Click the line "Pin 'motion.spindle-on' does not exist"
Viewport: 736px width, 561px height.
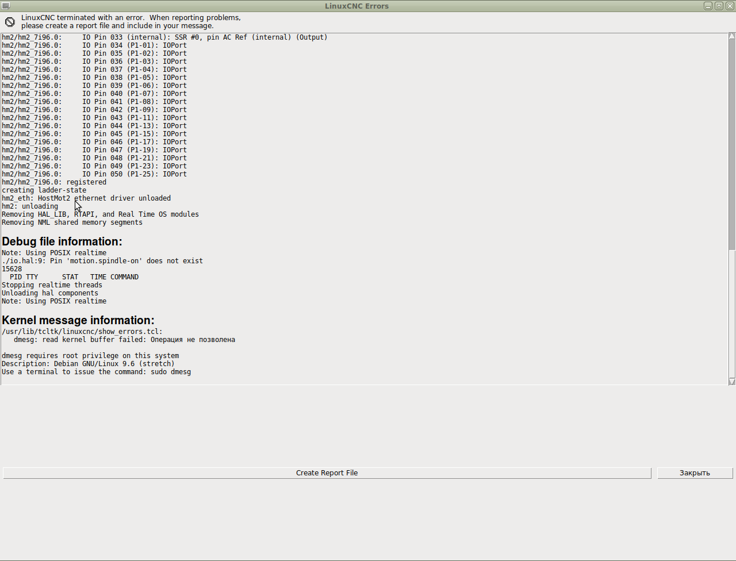[102, 261]
